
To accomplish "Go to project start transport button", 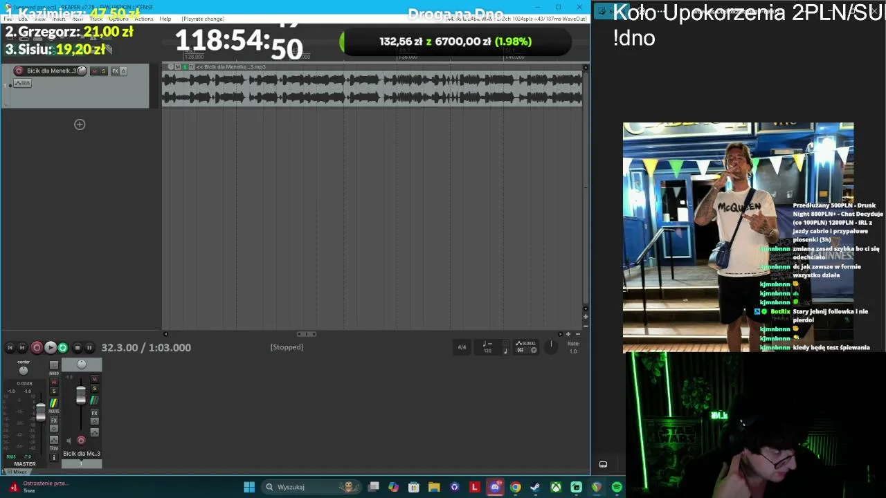I will coord(10,348).
